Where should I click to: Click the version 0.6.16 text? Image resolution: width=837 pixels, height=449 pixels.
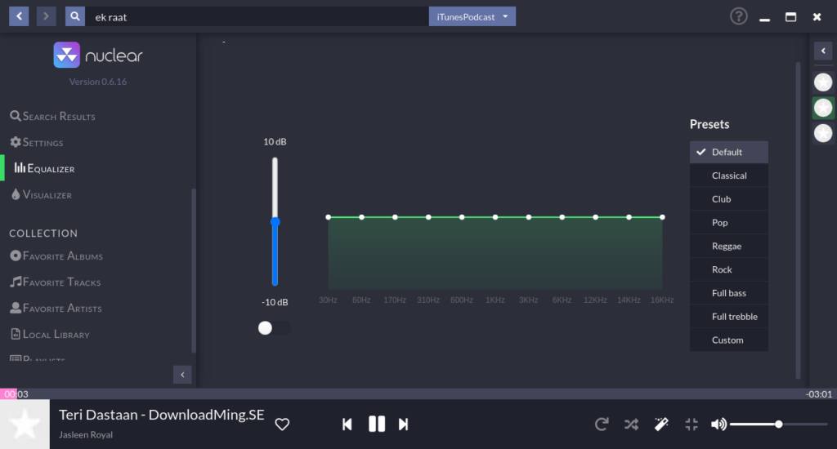tap(98, 82)
